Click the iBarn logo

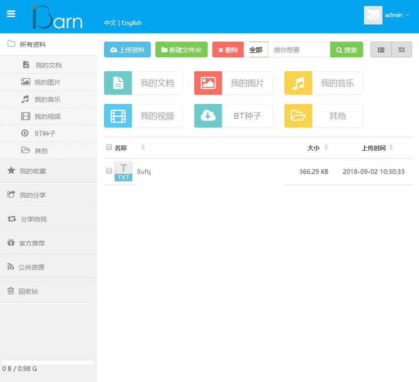coord(57,17)
